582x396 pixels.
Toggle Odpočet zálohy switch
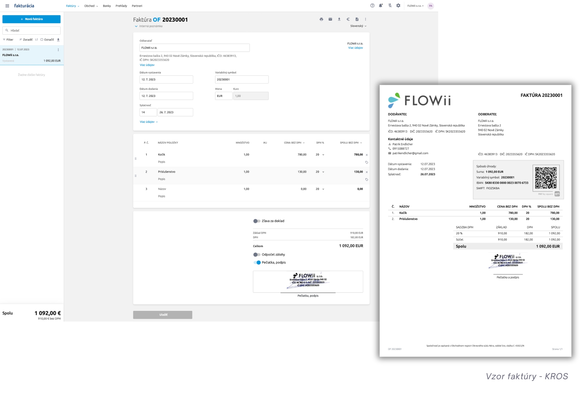257,255
